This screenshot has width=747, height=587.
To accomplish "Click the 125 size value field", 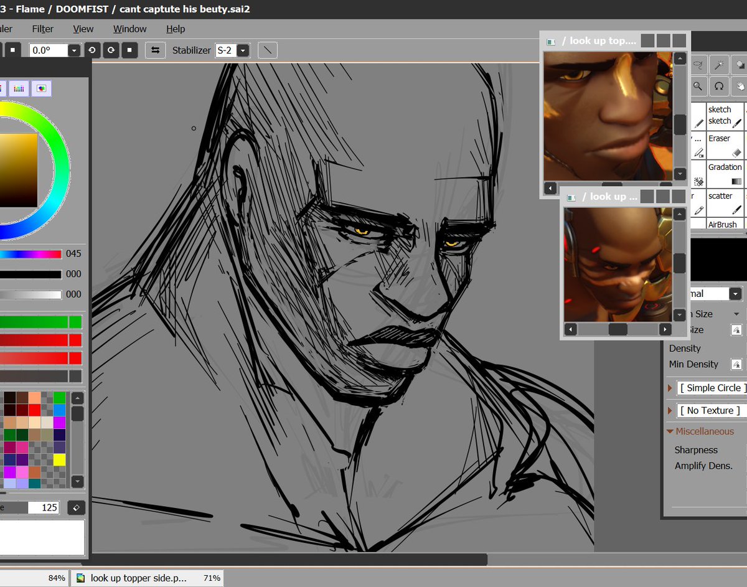I will [45, 507].
